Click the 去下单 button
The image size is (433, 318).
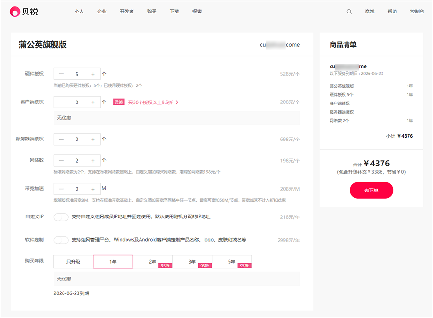pyautogui.click(x=371, y=190)
